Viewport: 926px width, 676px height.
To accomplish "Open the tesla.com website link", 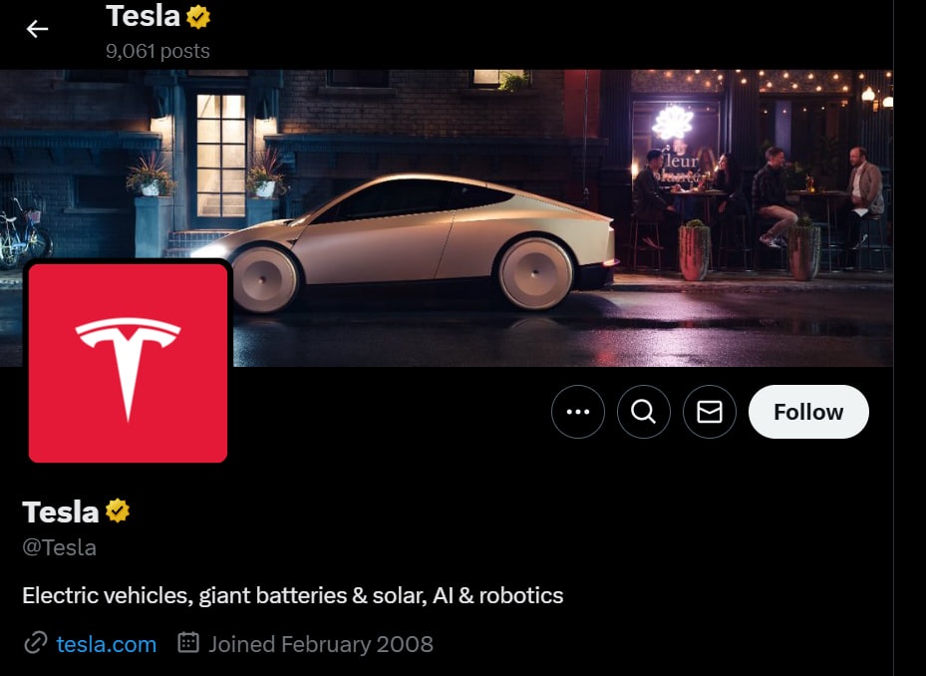I will point(107,644).
